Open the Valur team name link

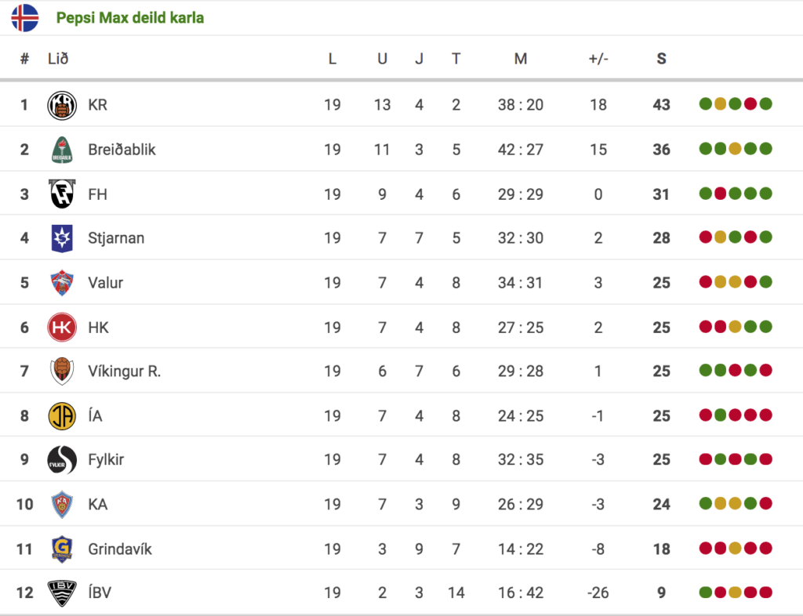pos(106,283)
